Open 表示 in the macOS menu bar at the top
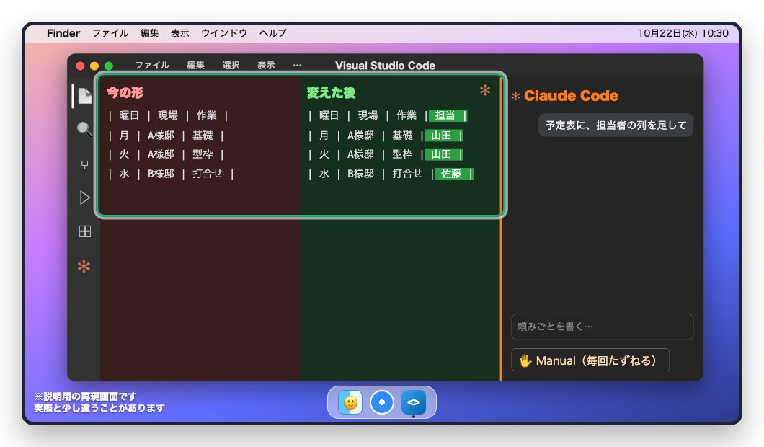Viewport: 764px width, 447px height. 179,33
